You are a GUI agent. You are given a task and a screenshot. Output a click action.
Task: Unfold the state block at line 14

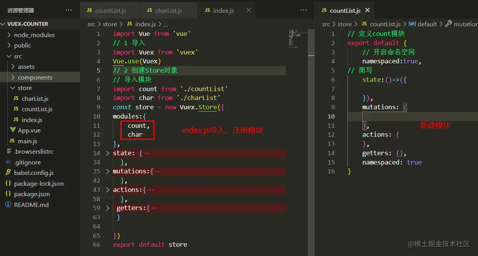[x=108, y=153]
